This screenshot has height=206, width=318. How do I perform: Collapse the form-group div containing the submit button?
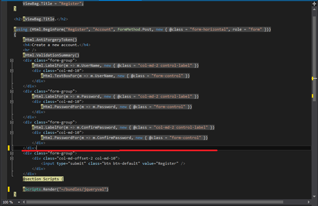tap(12, 153)
